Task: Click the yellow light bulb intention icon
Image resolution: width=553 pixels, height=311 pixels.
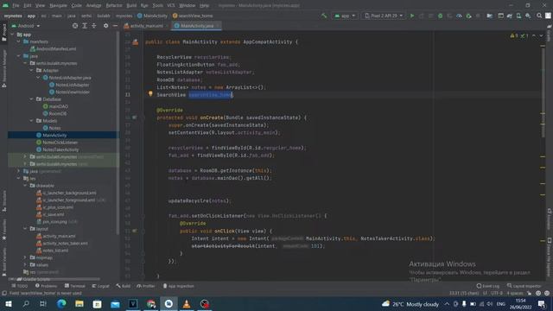Action: point(150,94)
